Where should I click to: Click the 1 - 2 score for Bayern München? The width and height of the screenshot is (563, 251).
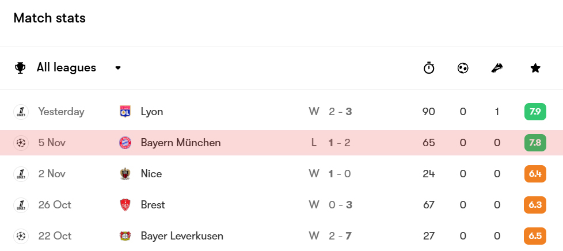(340, 143)
